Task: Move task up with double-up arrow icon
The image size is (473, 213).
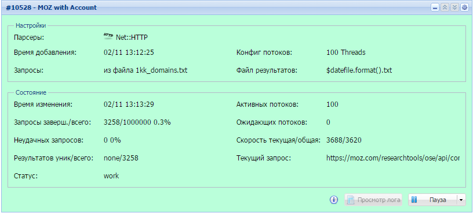Action: pos(445,8)
